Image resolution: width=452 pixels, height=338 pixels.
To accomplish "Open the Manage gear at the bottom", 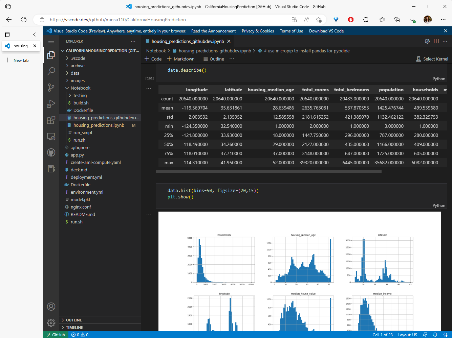I will tap(51, 323).
